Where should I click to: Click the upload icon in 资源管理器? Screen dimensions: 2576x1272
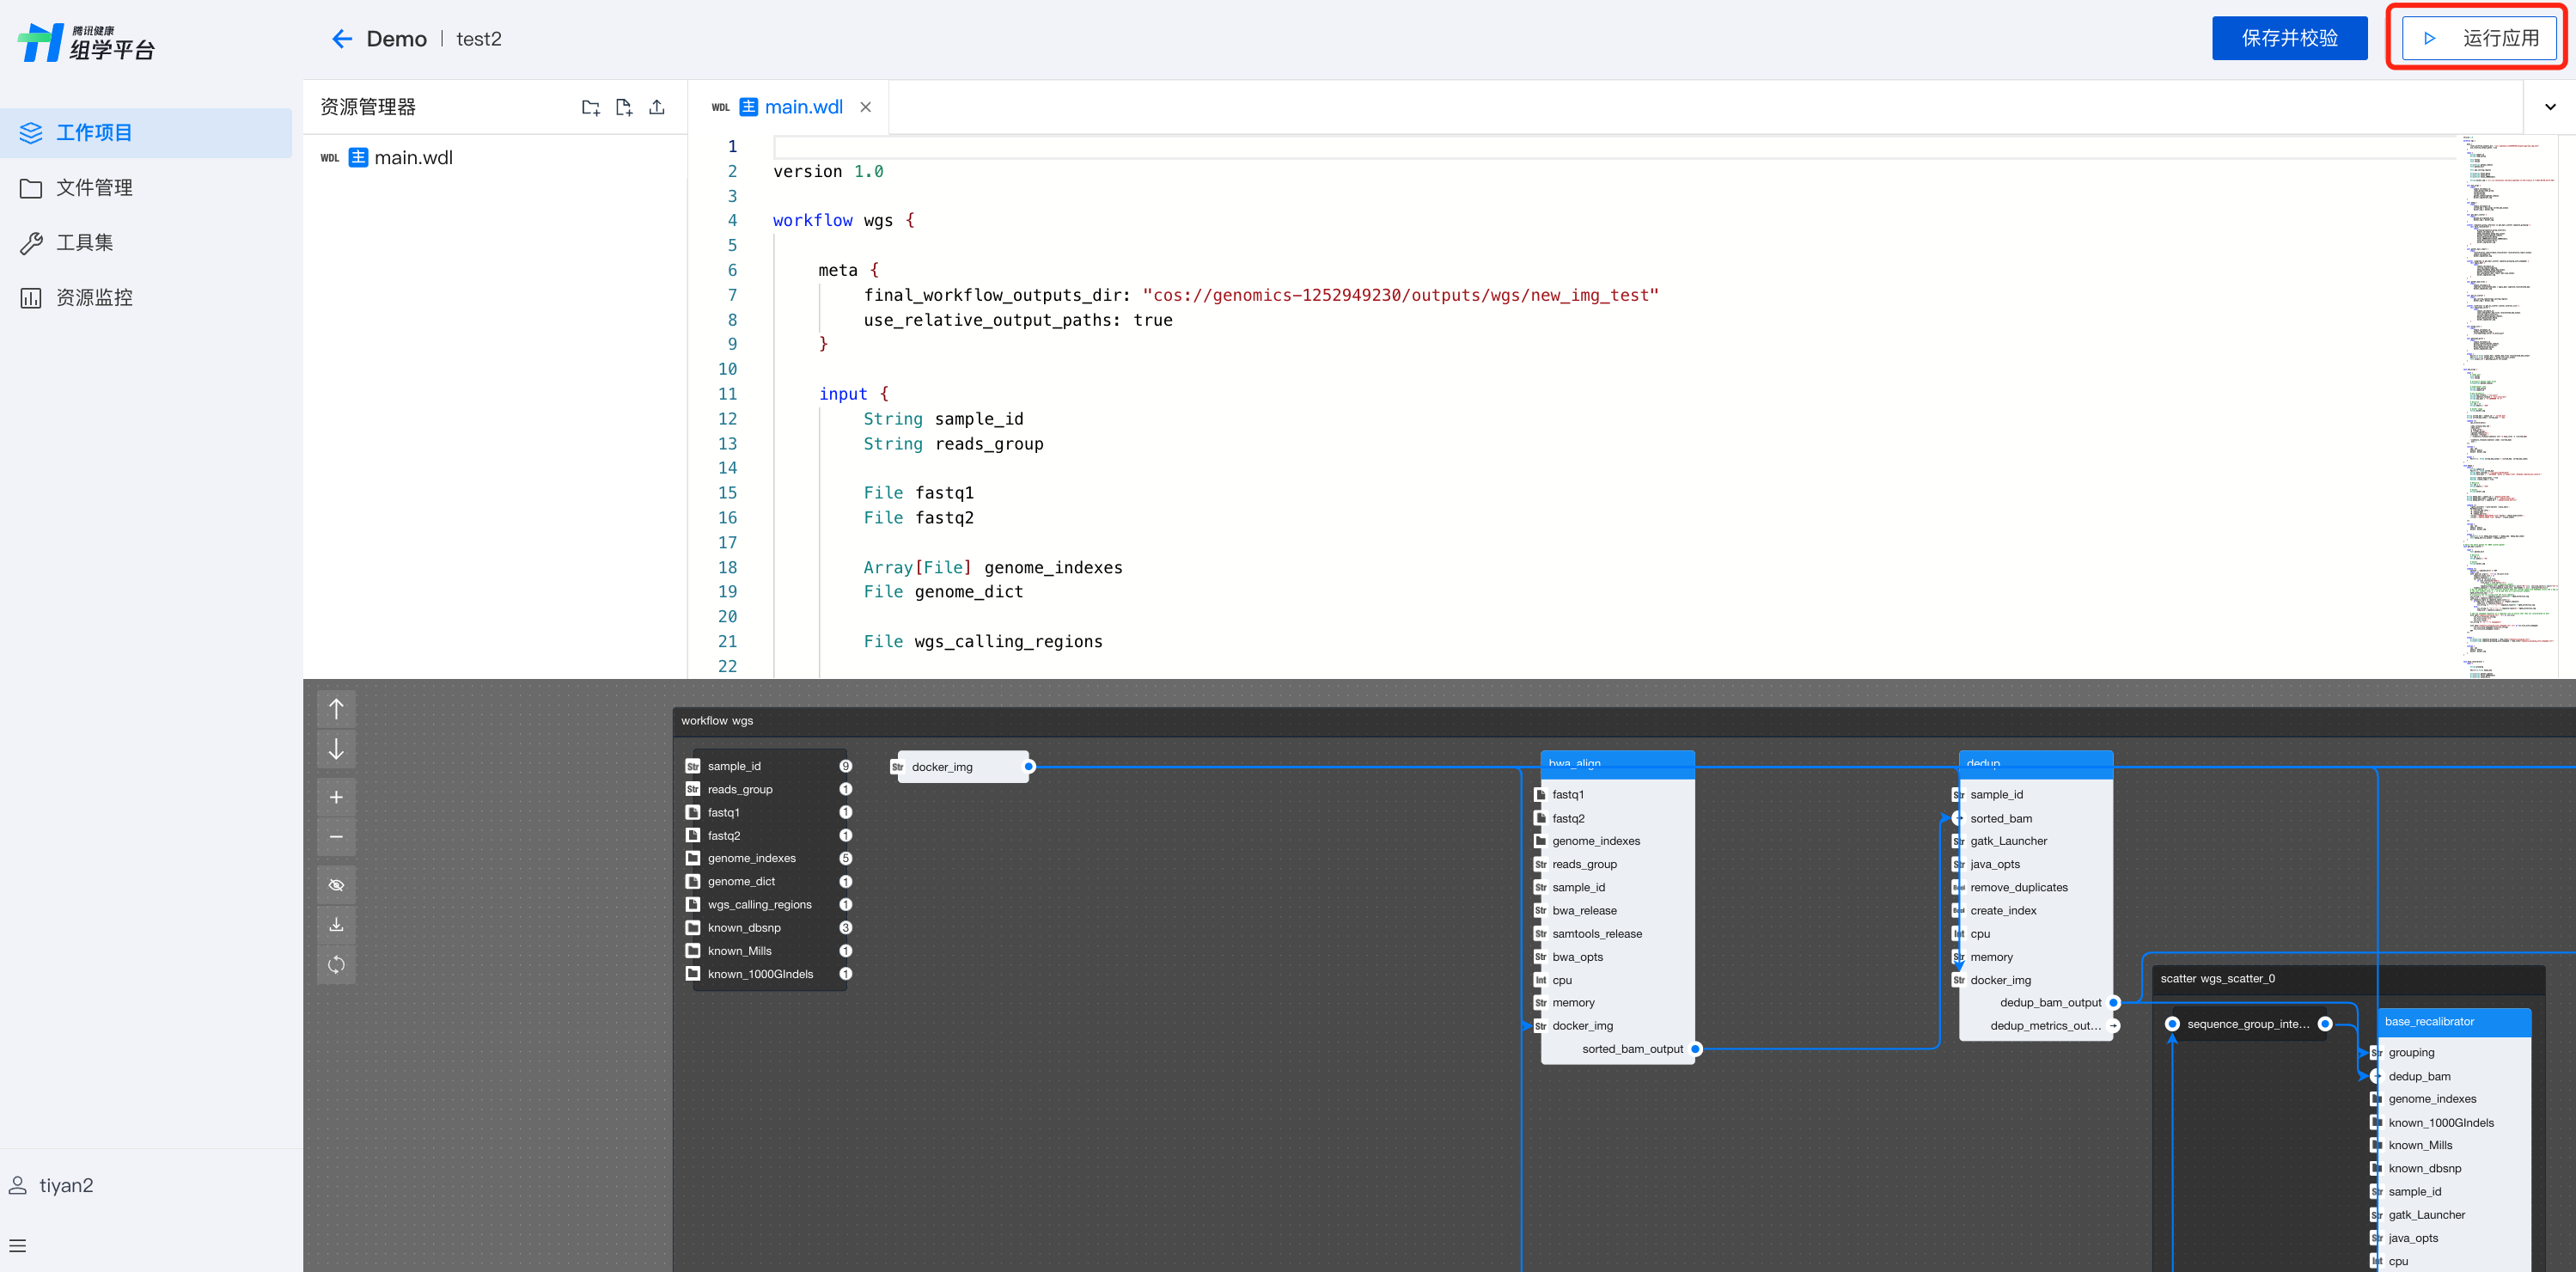pos(657,107)
